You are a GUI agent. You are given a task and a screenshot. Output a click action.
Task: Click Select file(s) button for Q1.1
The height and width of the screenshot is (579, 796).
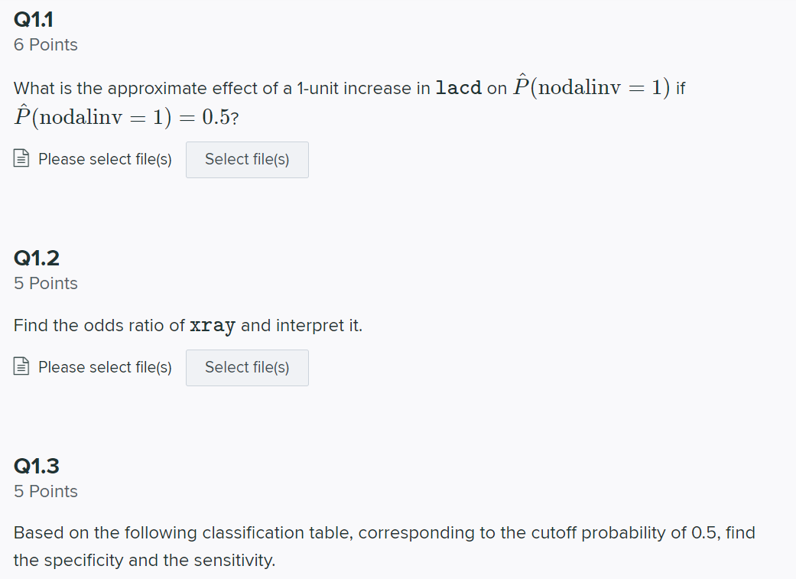pos(247,160)
